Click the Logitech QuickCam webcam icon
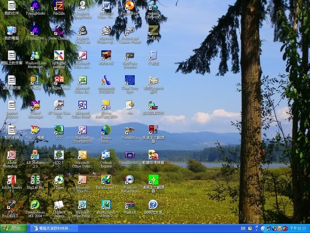 83,30
